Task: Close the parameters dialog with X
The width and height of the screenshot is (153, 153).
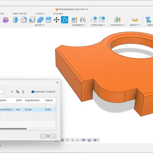Action: click(x=57, y=83)
